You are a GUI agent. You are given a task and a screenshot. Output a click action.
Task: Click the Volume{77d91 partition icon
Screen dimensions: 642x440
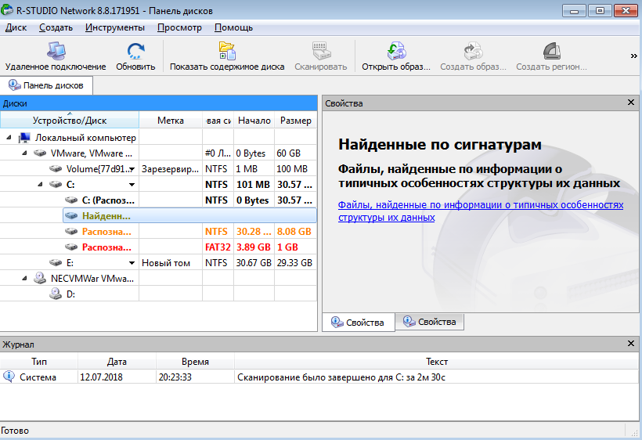[x=56, y=168]
